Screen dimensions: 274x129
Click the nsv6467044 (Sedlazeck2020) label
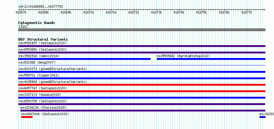click(45, 114)
